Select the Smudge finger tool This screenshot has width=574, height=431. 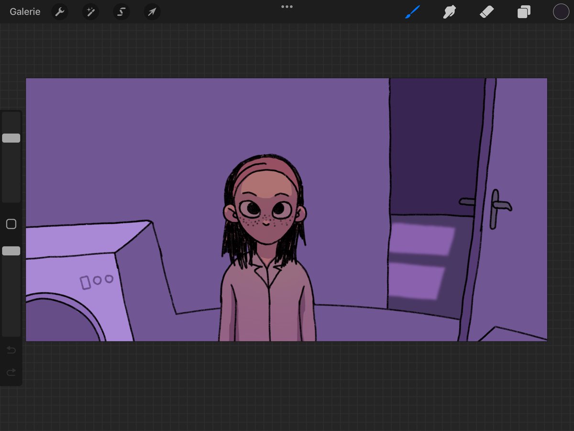[449, 11]
